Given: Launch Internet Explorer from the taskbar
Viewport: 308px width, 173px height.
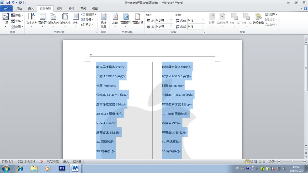Looking at the screenshot, I should click(x=20, y=168).
